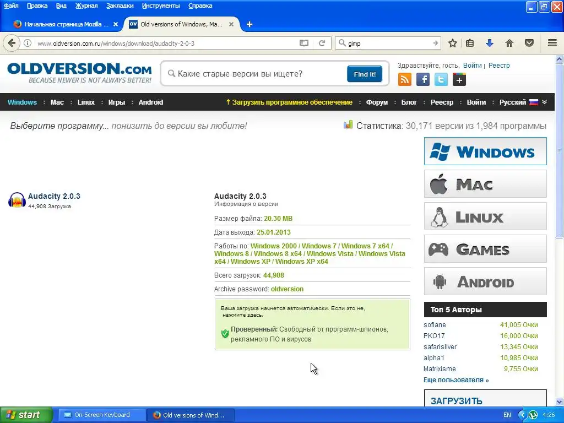Screen dimensions: 564x423
Task: Open the Правка menu
Action: 37,6
